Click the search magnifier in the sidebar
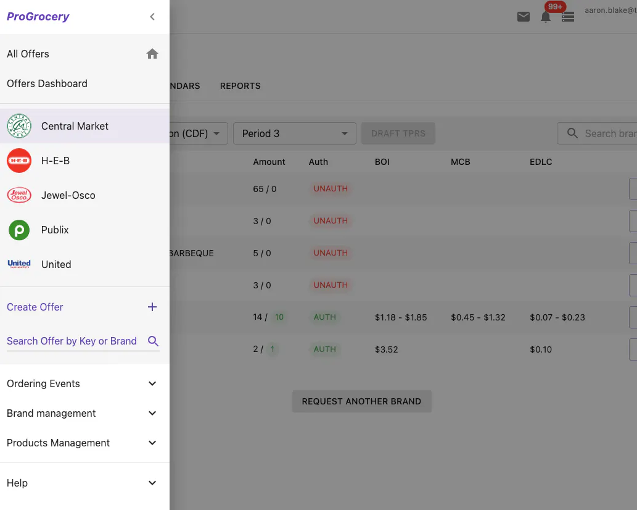The height and width of the screenshot is (510, 637). [153, 341]
